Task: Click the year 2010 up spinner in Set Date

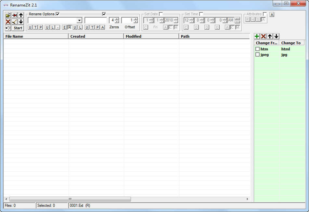Action: 176,19
